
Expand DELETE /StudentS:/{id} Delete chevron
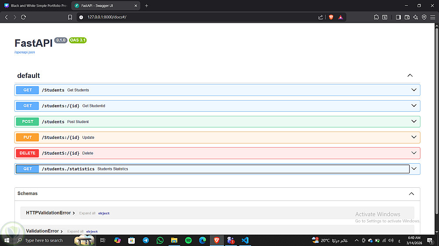pos(414,153)
